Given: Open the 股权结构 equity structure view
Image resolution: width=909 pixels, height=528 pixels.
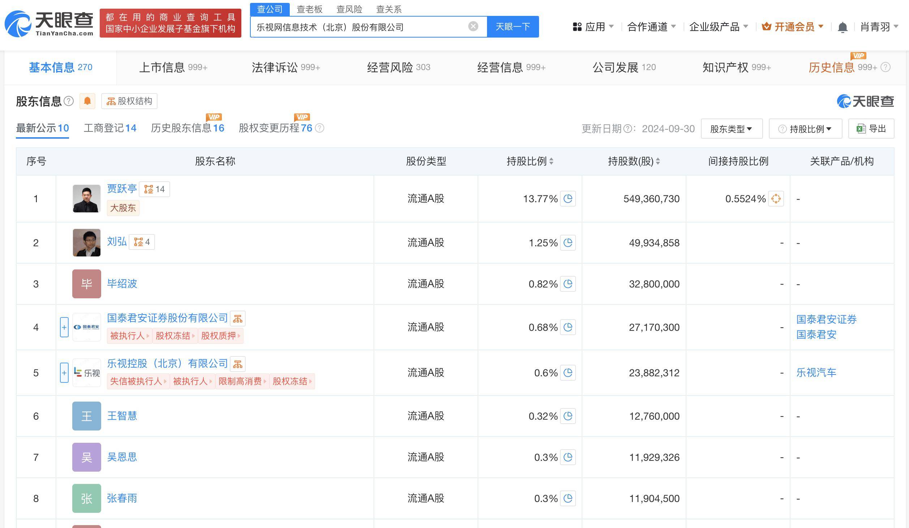Looking at the screenshot, I should pyautogui.click(x=129, y=101).
